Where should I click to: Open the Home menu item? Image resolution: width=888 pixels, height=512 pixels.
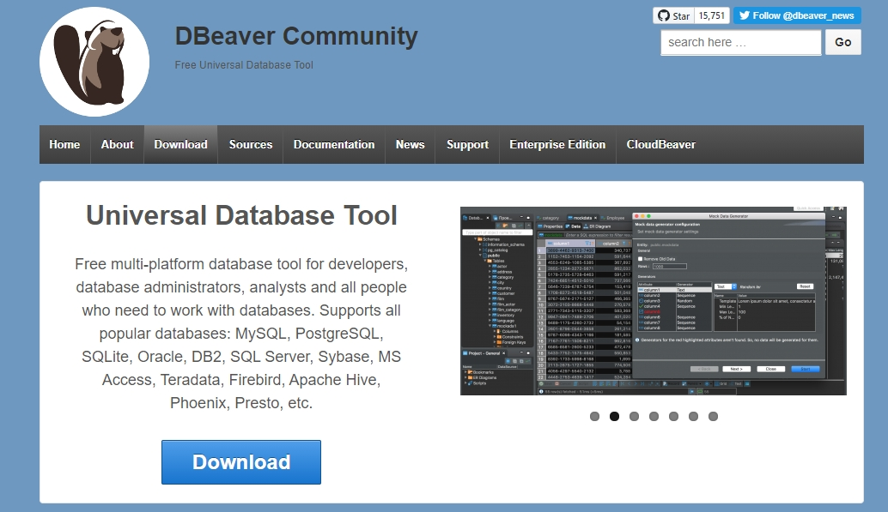(x=64, y=145)
